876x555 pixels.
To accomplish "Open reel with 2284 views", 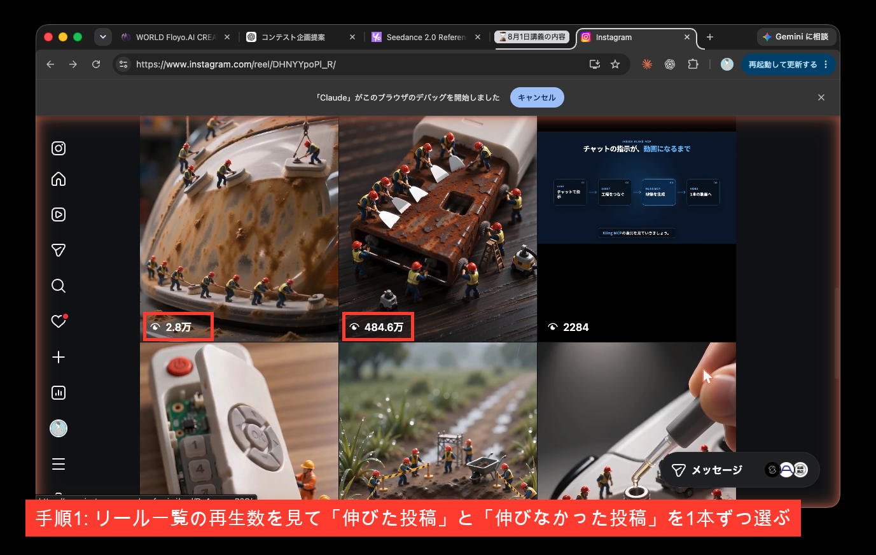I will (x=637, y=228).
